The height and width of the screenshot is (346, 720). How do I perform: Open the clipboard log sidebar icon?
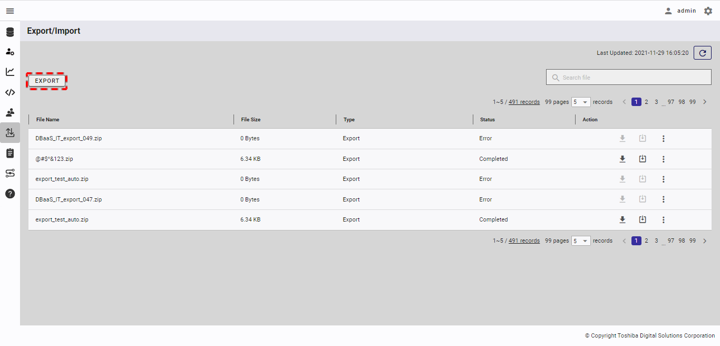pyautogui.click(x=10, y=153)
